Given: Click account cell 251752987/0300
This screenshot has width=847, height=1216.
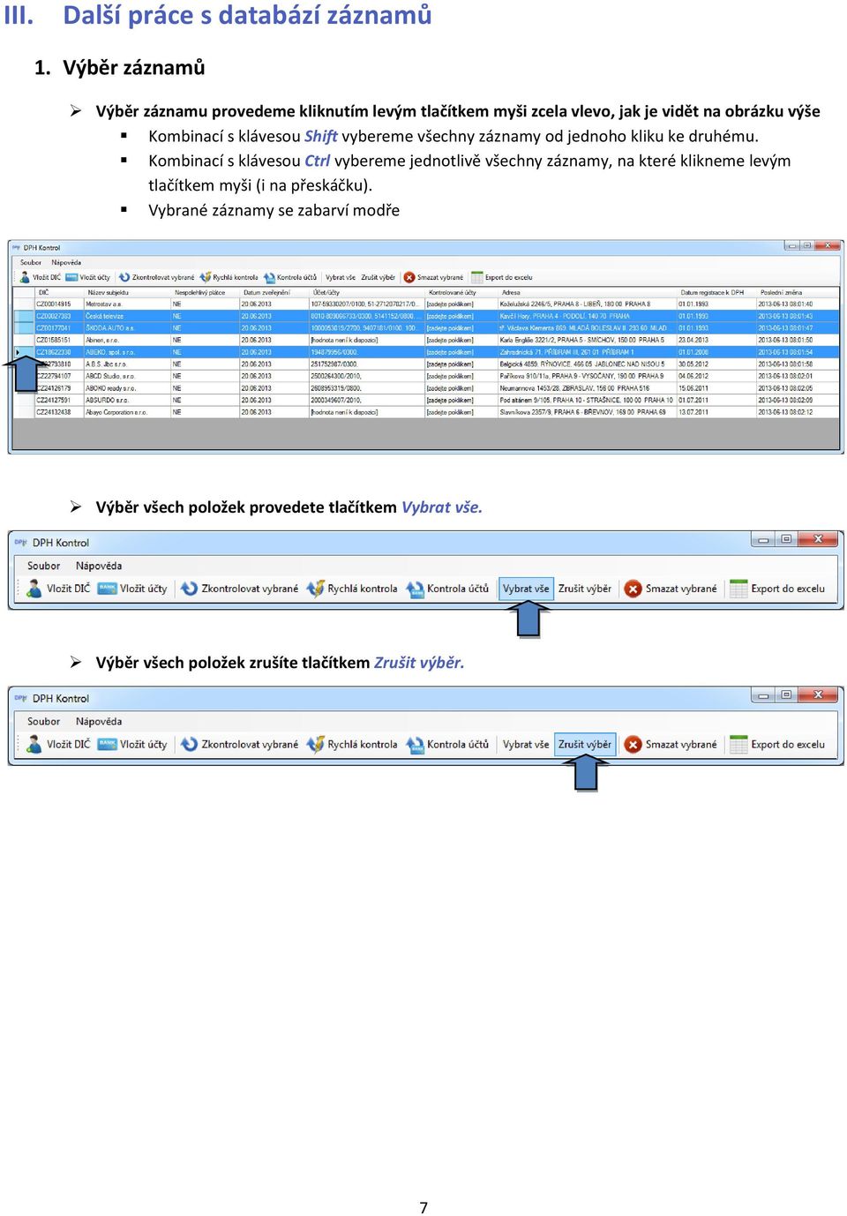Looking at the screenshot, I should 367,364.
